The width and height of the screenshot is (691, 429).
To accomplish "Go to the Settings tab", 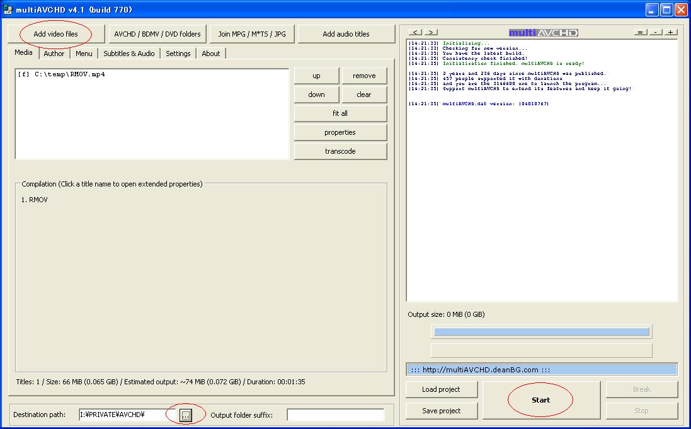I will coord(178,54).
